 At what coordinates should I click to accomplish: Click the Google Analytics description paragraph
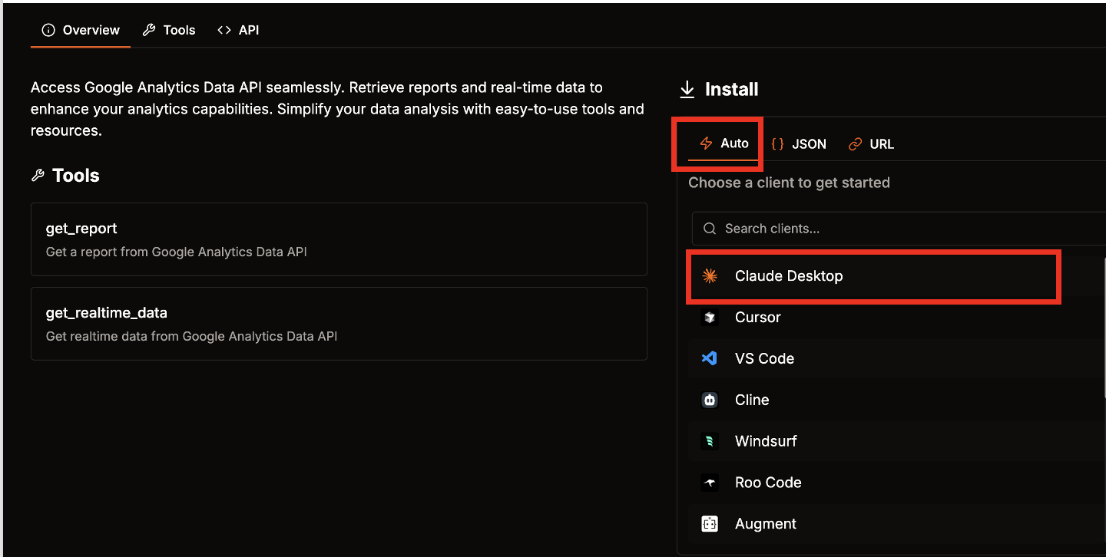click(337, 109)
